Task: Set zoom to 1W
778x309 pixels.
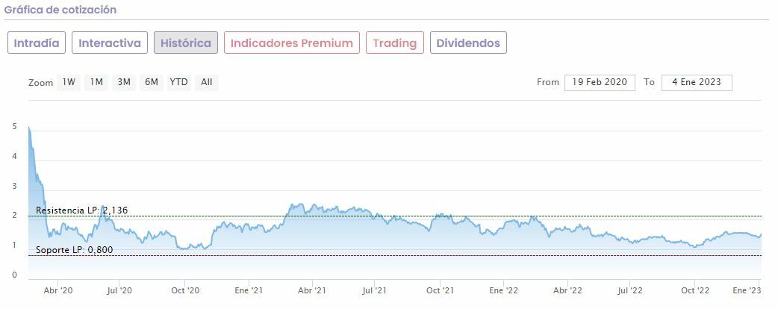Action: pos(69,82)
